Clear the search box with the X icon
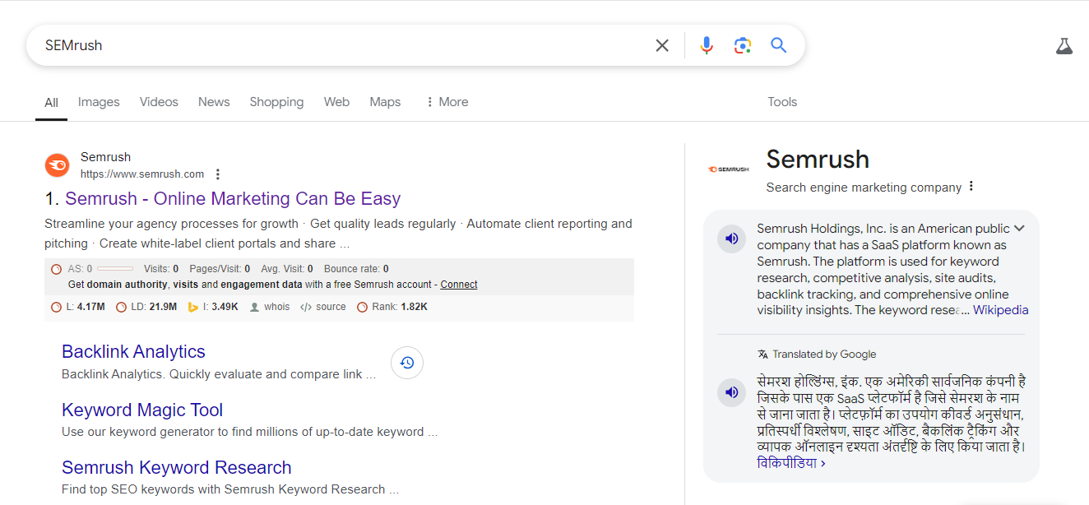This screenshot has width=1089, height=505. click(662, 45)
